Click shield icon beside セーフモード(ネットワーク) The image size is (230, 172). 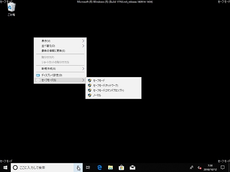90,85
